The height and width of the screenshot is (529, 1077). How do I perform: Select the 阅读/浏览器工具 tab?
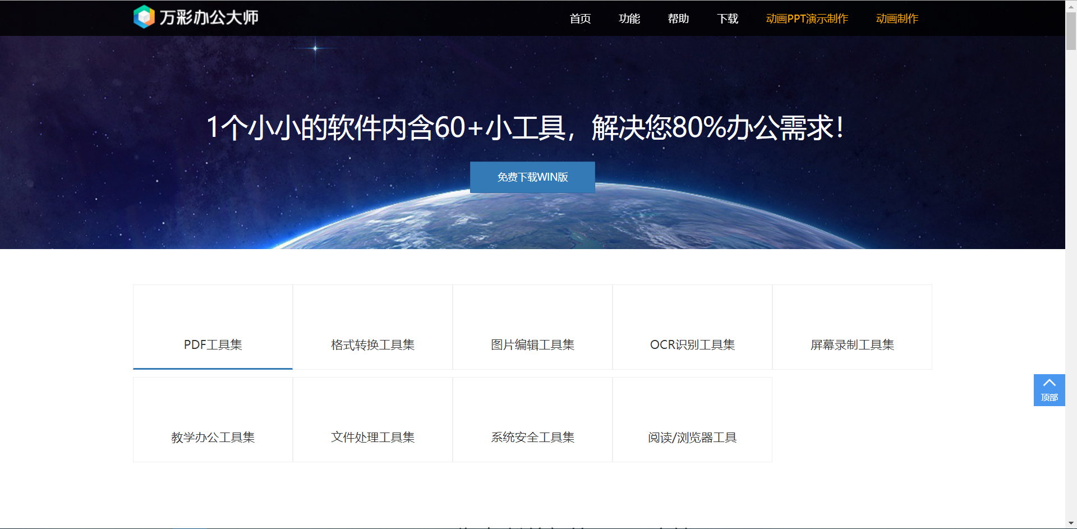(x=692, y=420)
